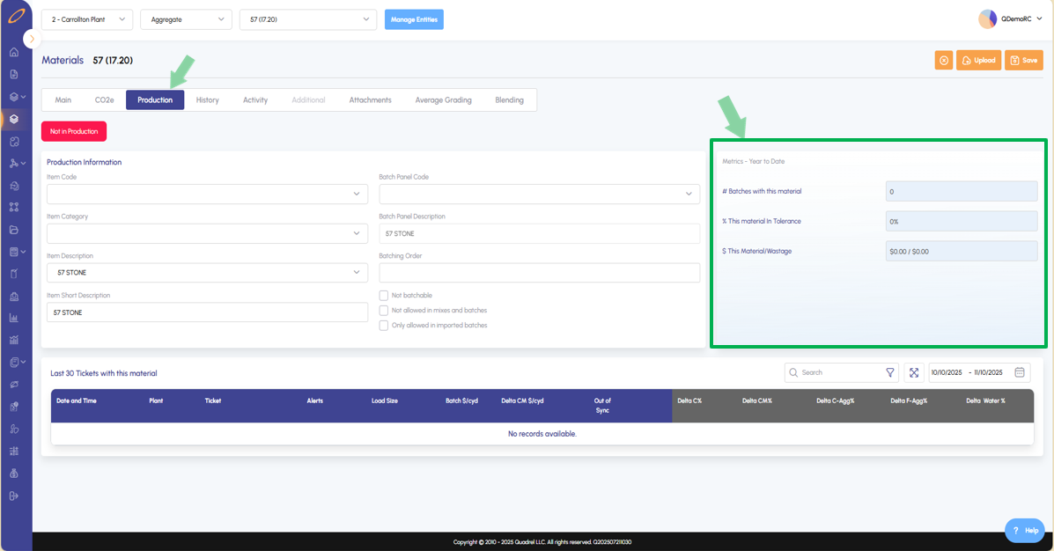Open the Blending tab
Viewport: 1054px width, 551px height.
point(510,100)
